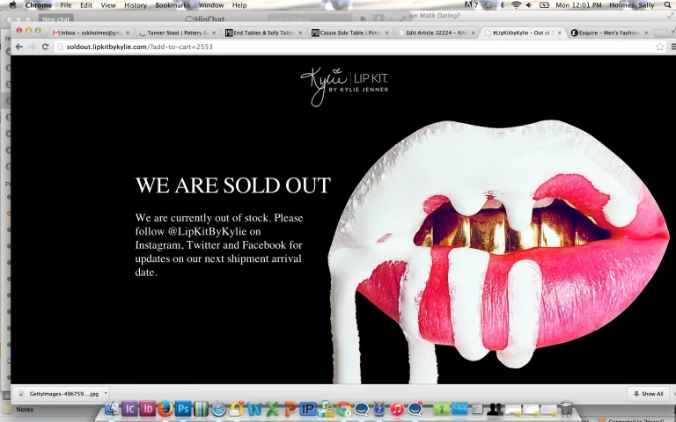The width and height of the screenshot is (676, 422).
Task: Open iTunes from the dock
Action: click(x=397, y=408)
